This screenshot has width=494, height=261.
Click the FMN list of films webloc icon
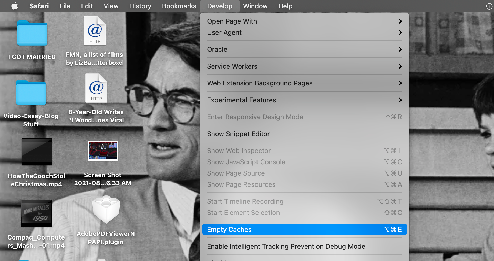pos(95,31)
